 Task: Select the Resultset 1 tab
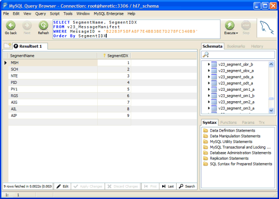point(30,46)
